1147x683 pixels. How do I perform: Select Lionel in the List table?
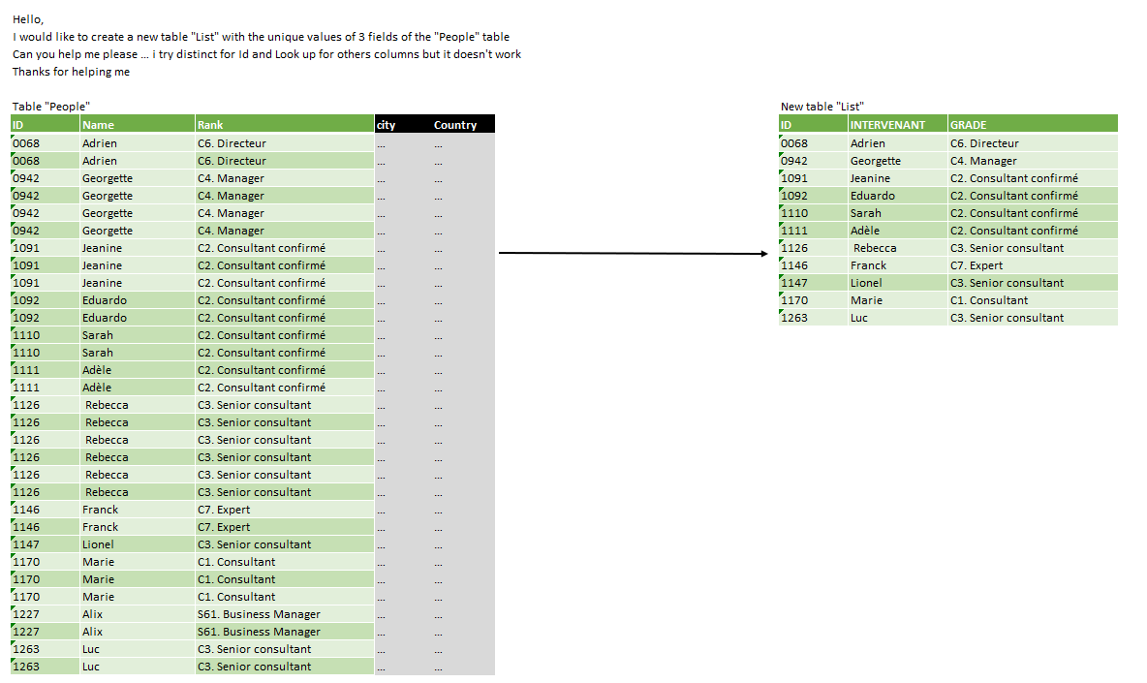click(x=898, y=283)
